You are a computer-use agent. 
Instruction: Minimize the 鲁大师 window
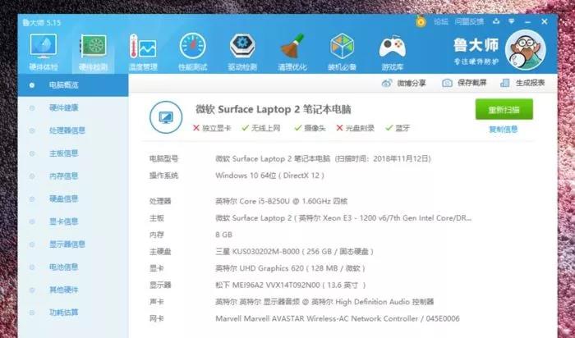pos(527,22)
